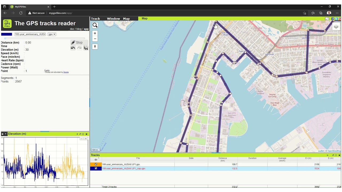Viewport: 342px width, 192px height.
Task: Open Elevation panel settings gear
Action: click(x=2, y=134)
